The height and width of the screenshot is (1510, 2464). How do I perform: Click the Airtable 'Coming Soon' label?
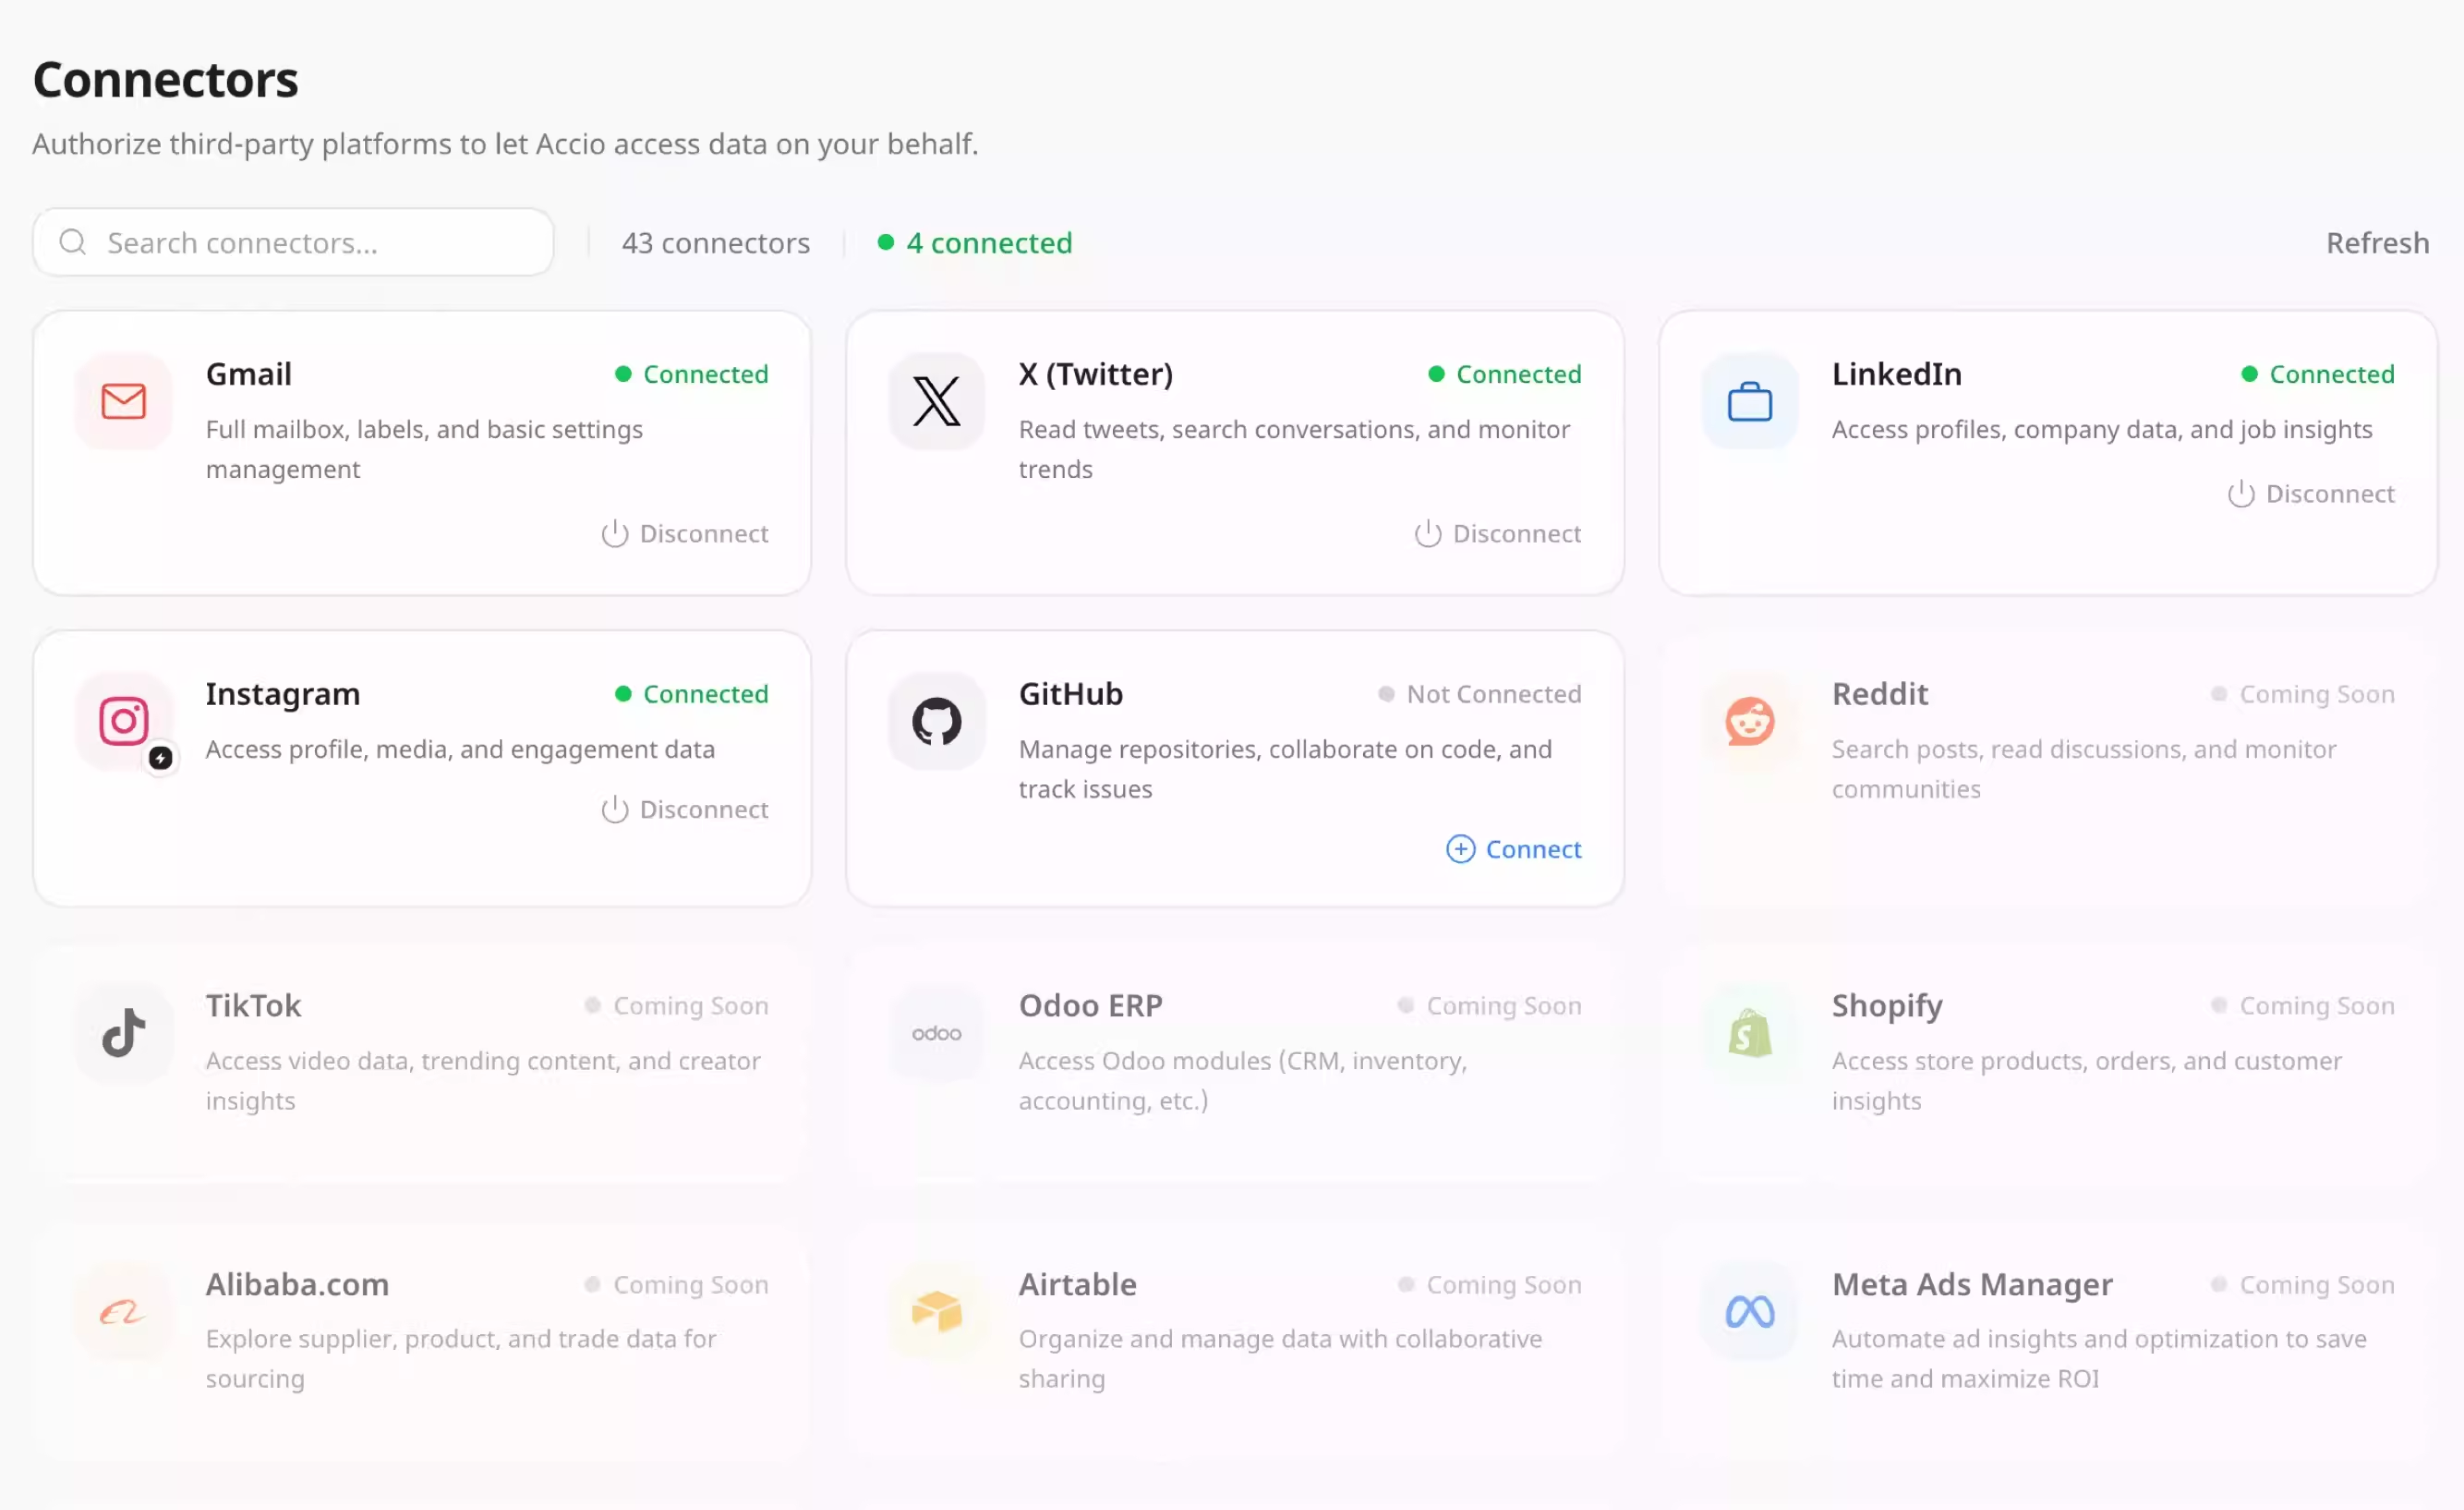1490,1285
